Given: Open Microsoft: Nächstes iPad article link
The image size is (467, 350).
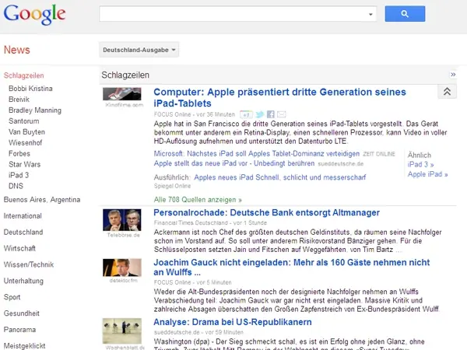Looking at the screenshot, I should coord(257,154).
